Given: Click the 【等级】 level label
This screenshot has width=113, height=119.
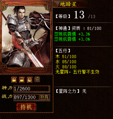Looking at the screenshot, I should click(x=63, y=17).
